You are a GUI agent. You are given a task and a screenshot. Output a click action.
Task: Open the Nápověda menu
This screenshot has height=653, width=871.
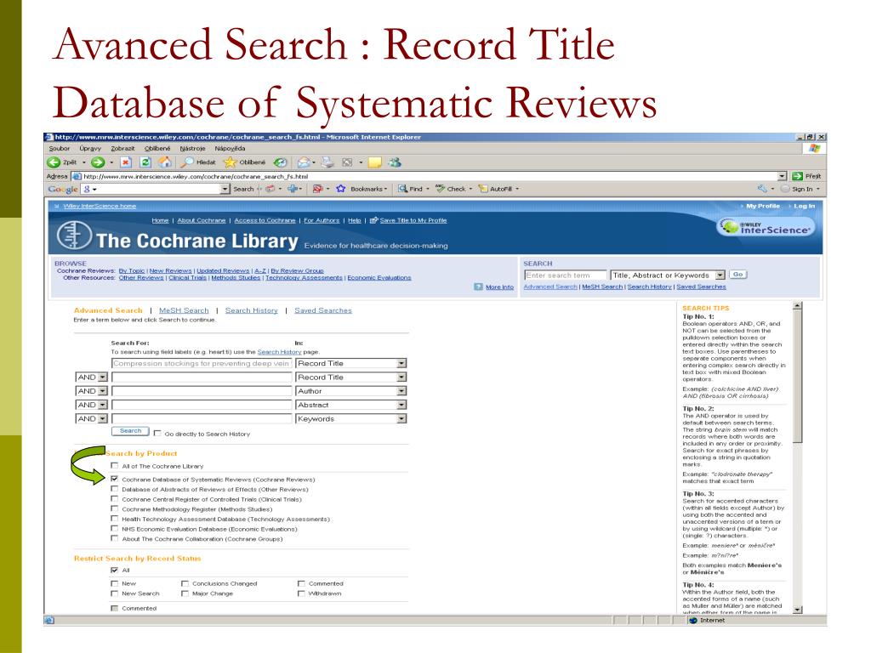230,148
